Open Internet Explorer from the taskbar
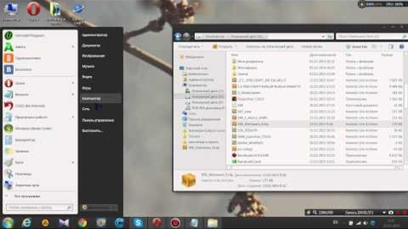This screenshot has height=229, width=408. coord(27,222)
